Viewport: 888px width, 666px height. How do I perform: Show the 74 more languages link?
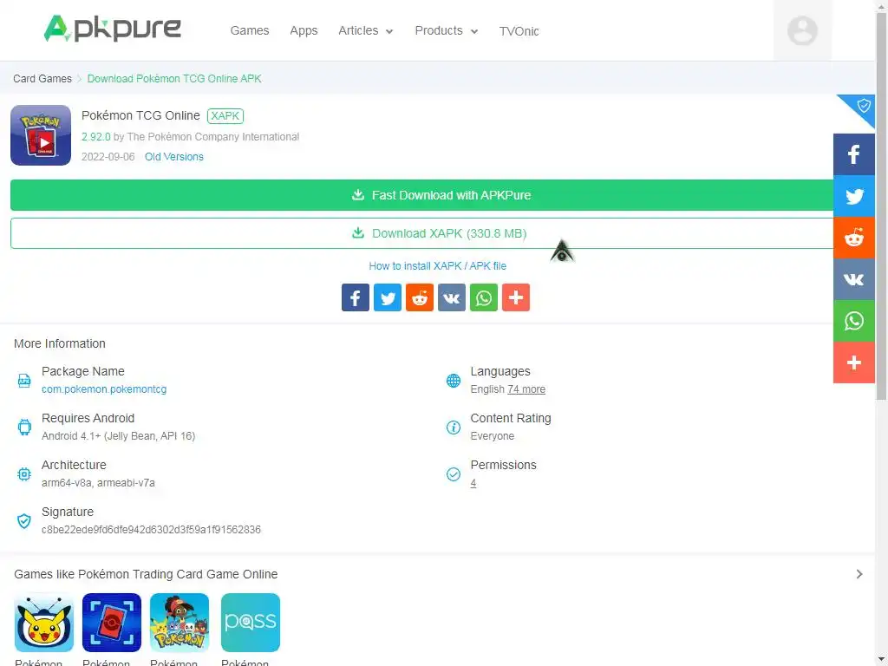coord(526,389)
